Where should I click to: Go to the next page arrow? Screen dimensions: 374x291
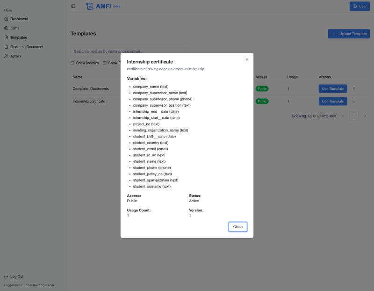pyautogui.click(x=365, y=116)
